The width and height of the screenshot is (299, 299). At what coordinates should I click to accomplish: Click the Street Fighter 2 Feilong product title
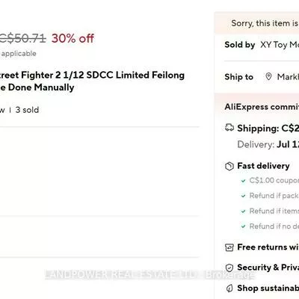(x=92, y=81)
